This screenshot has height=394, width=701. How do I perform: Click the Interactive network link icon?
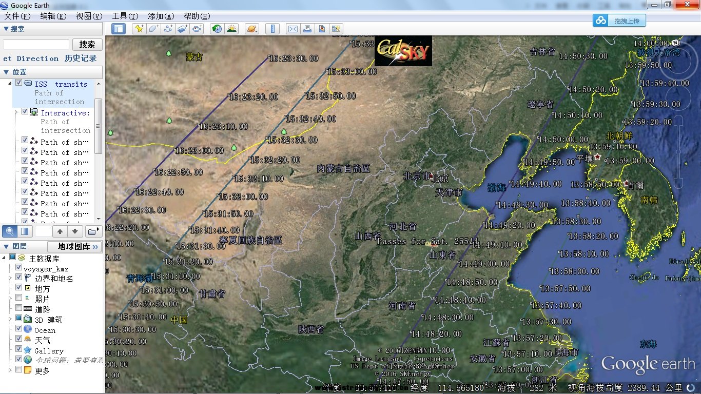34,112
